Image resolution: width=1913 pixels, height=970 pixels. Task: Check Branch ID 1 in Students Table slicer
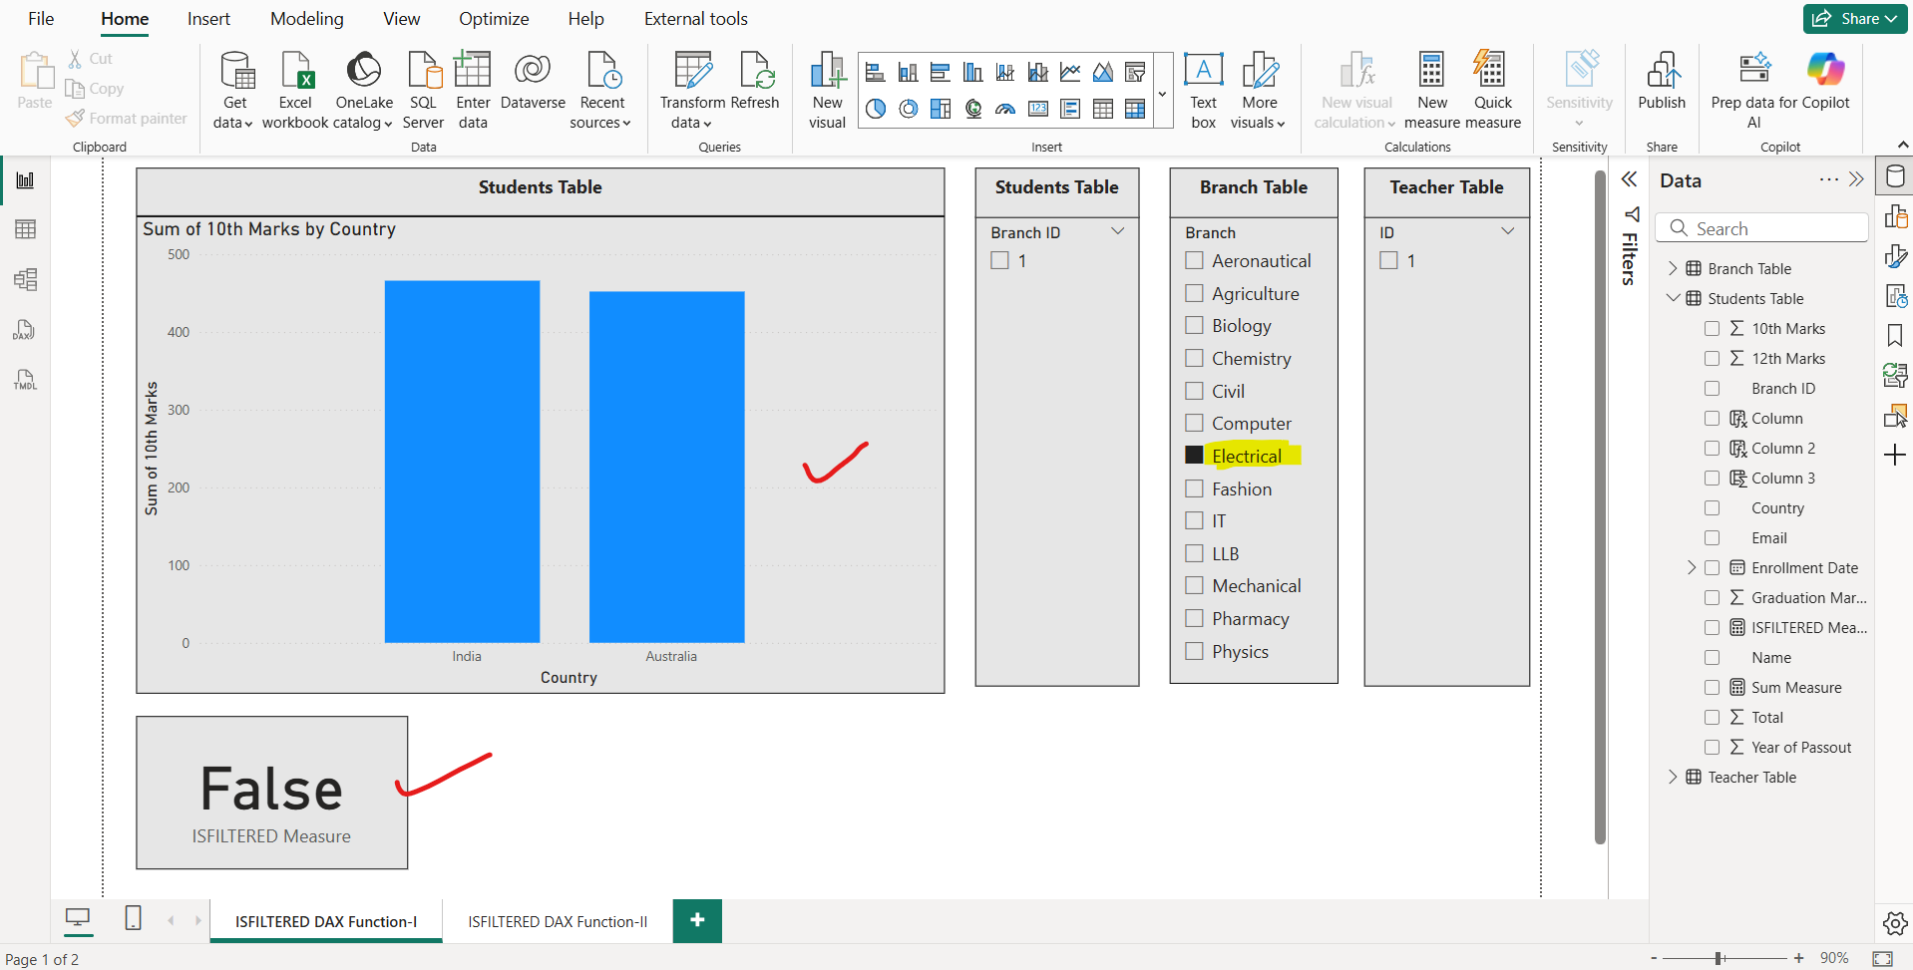(x=1000, y=259)
